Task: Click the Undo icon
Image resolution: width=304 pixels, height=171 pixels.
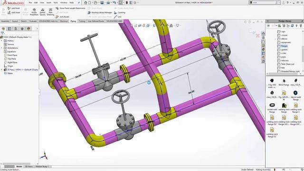Action: 114,2
